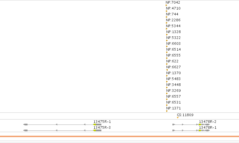Select the NP:6514 insertion label
This screenshot has width=239, height=143.
click(x=174, y=50)
